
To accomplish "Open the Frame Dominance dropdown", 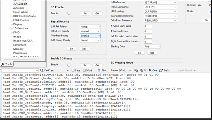I will click(x=160, y=7).
